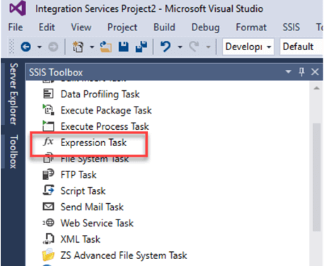Select Execute Process Task text
324x266 pixels.
[105, 126]
